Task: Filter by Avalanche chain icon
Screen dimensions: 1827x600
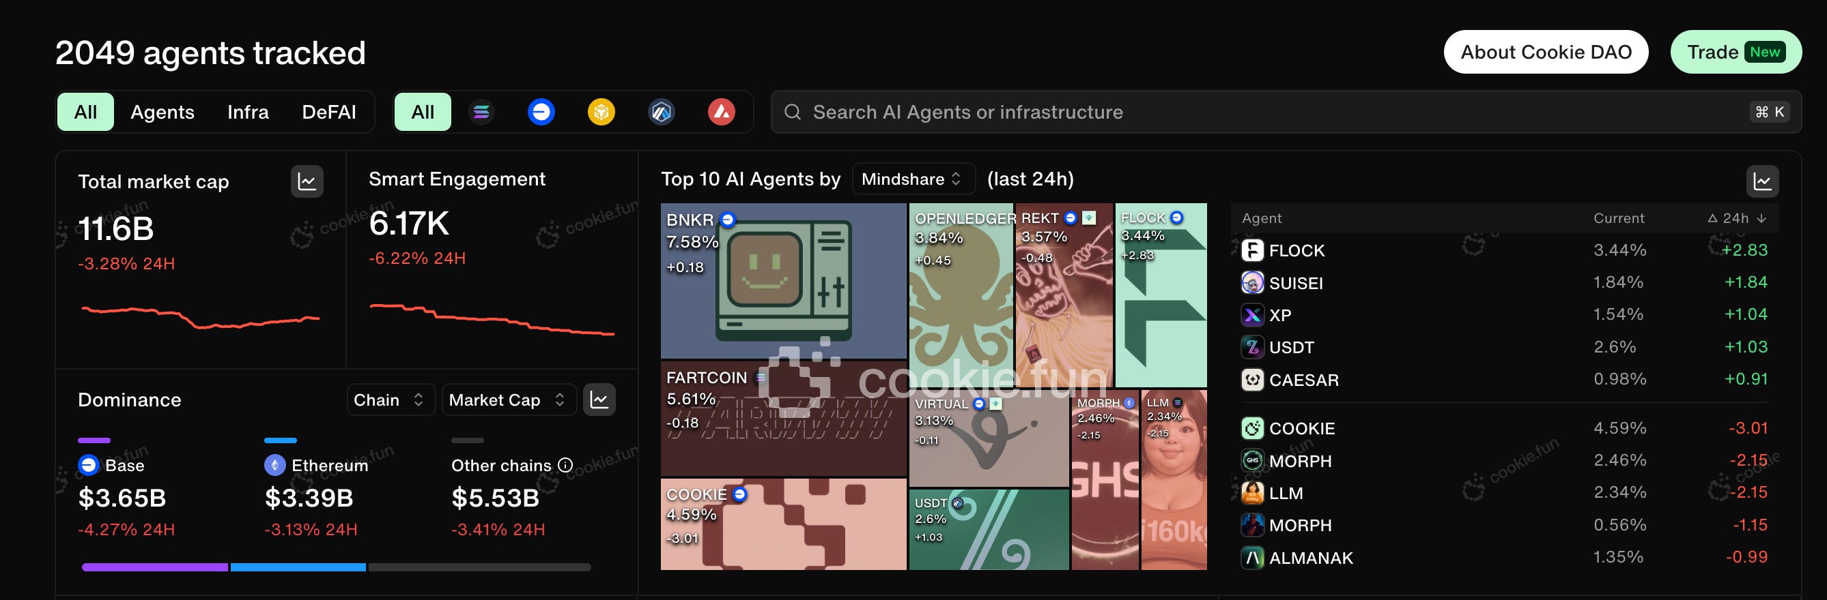Action: (721, 112)
